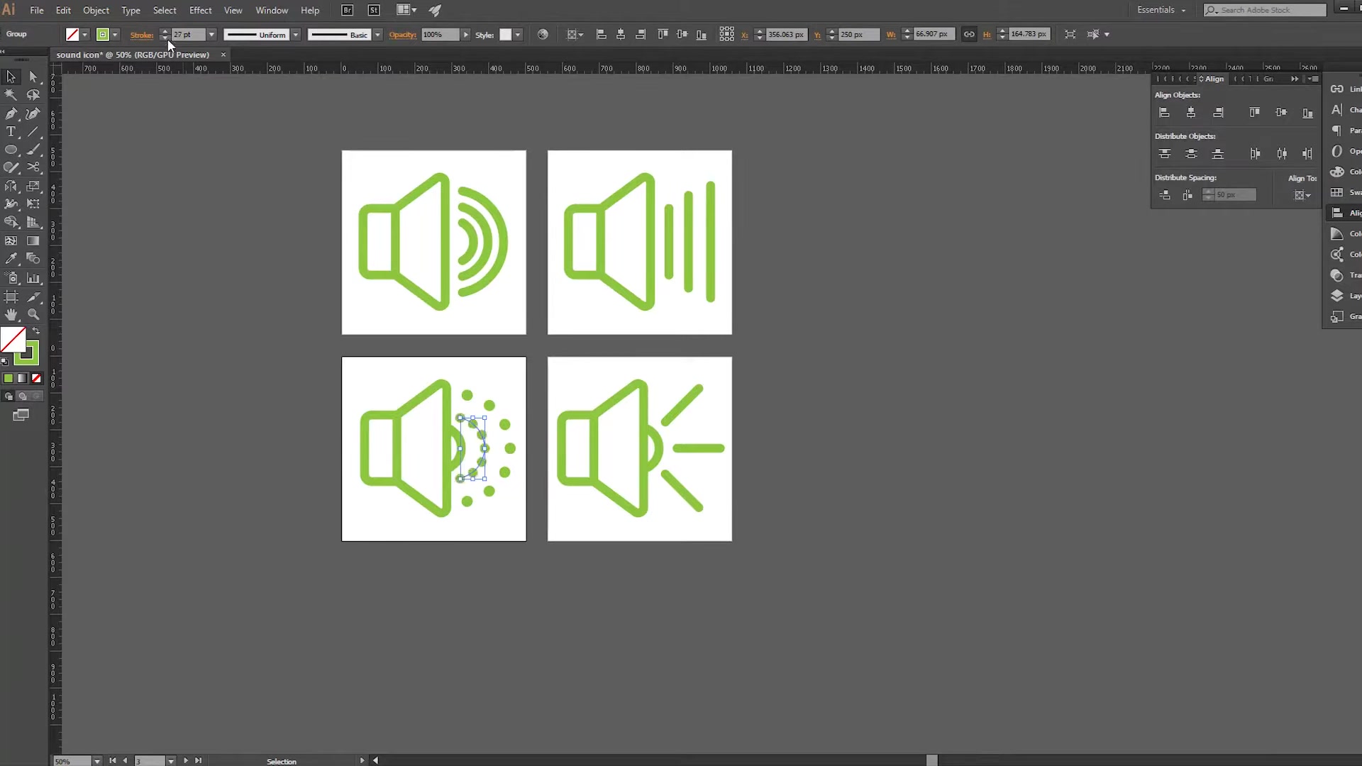Select the Selection tool arrow
This screenshot has width=1362, height=766.
click(x=11, y=77)
